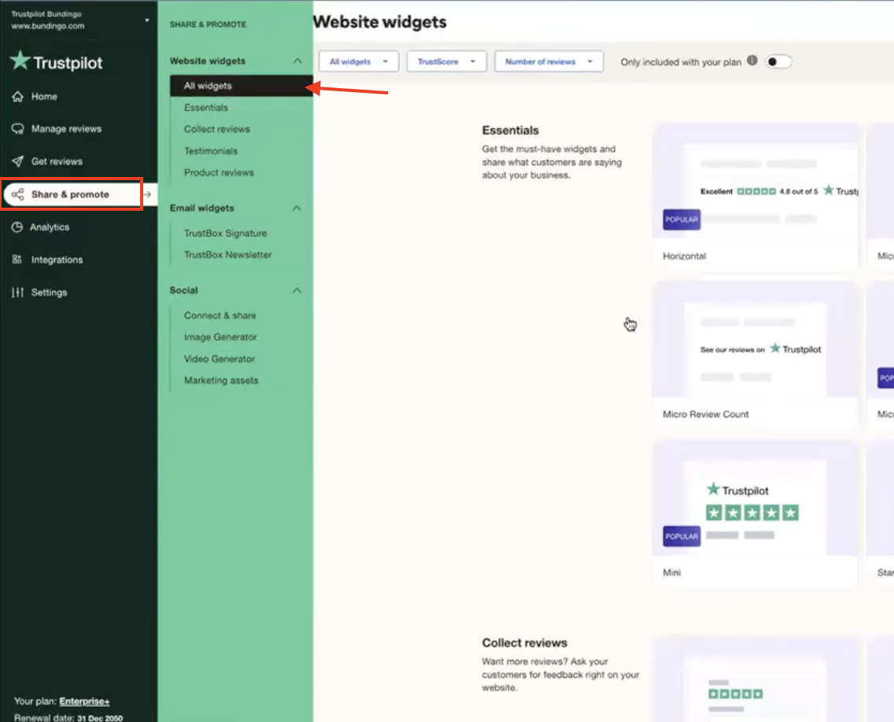
Task: Click the Trustpilot star logo
Action: coord(20,61)
